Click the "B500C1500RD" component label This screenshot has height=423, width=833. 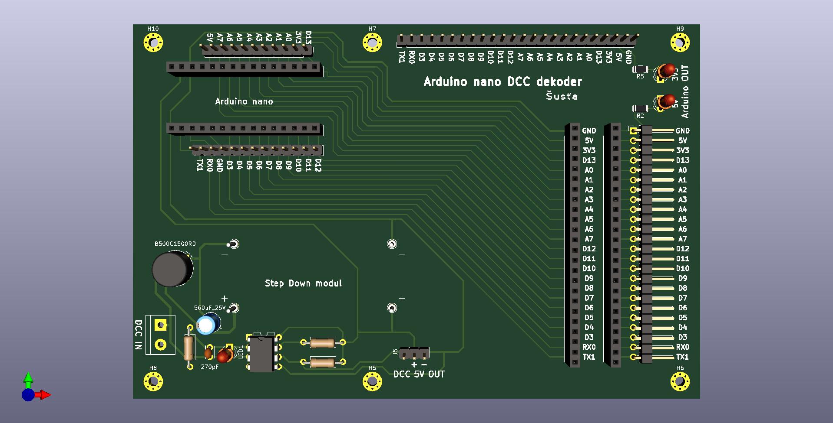pos(175,244)
